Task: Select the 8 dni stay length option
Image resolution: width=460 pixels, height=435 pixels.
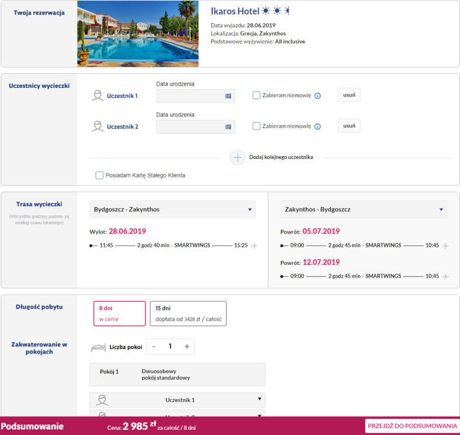Action: [119, 313]
